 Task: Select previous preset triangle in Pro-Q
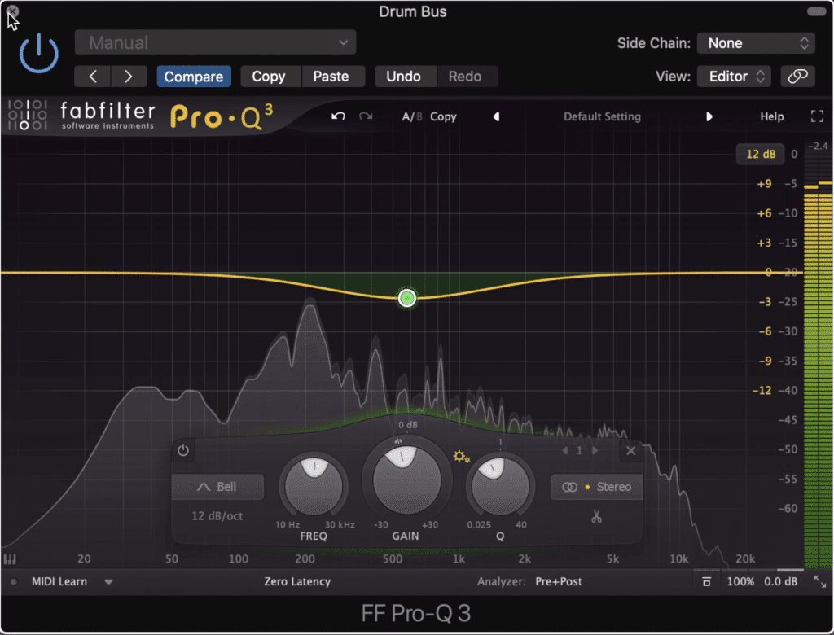(496, 116)
